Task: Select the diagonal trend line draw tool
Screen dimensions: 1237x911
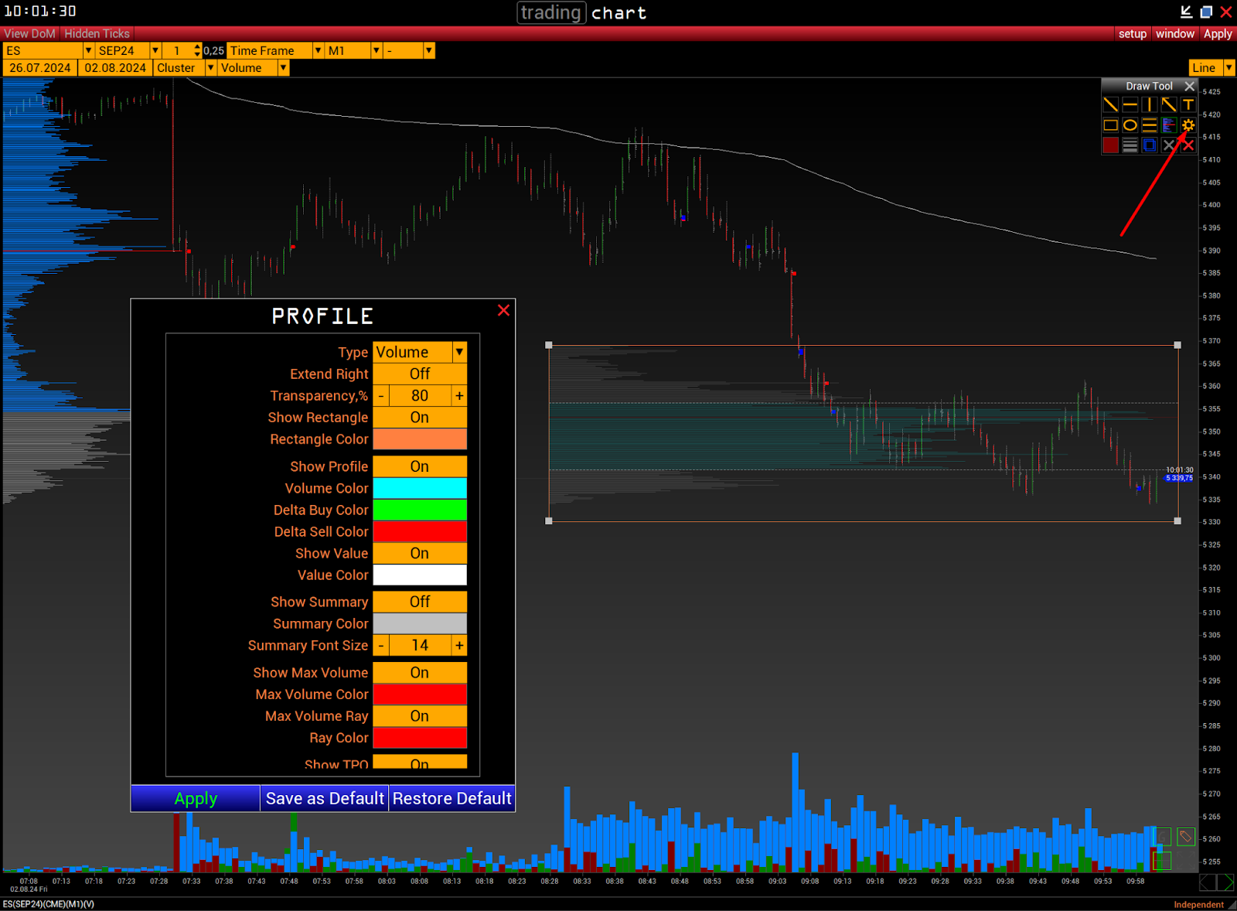Action: coord(1110,104)
